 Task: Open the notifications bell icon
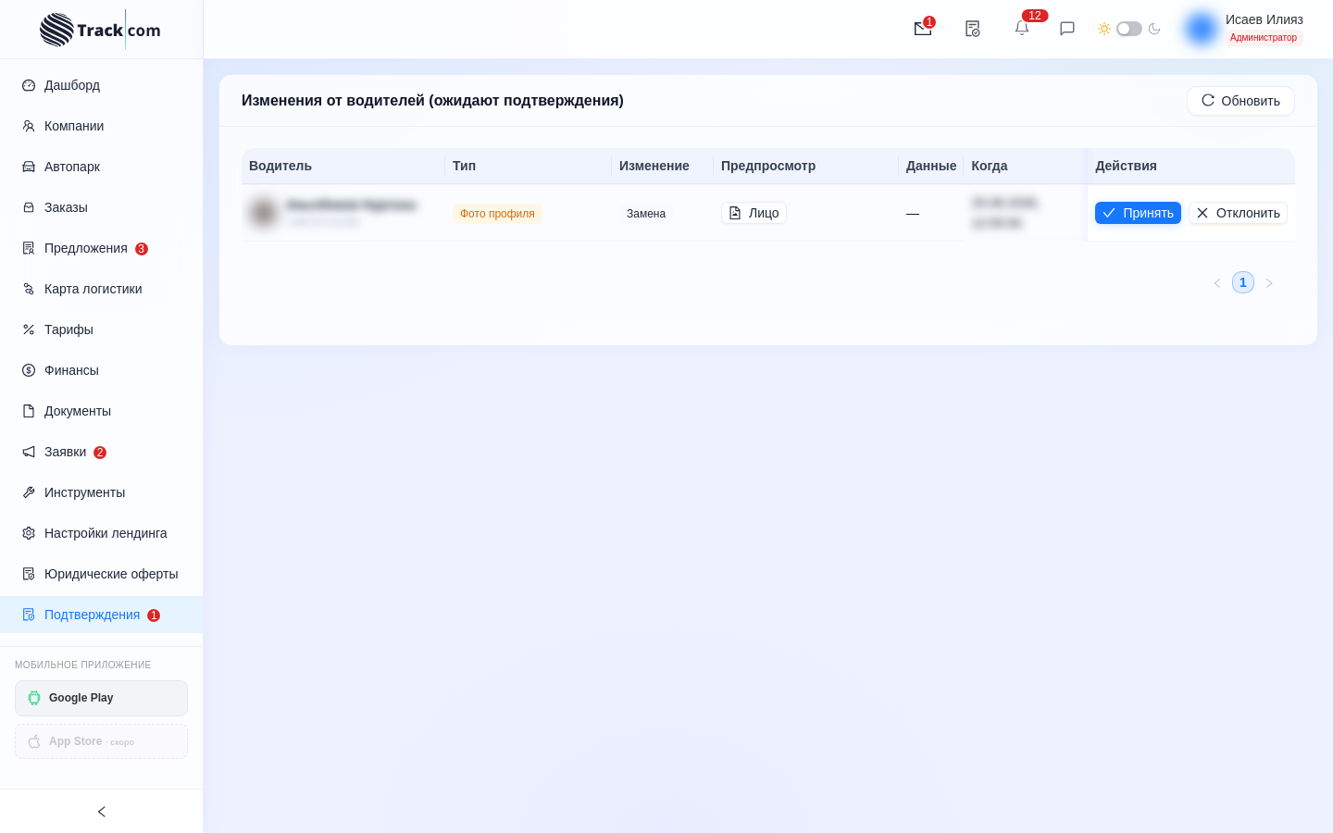[x=1022, y=28]
